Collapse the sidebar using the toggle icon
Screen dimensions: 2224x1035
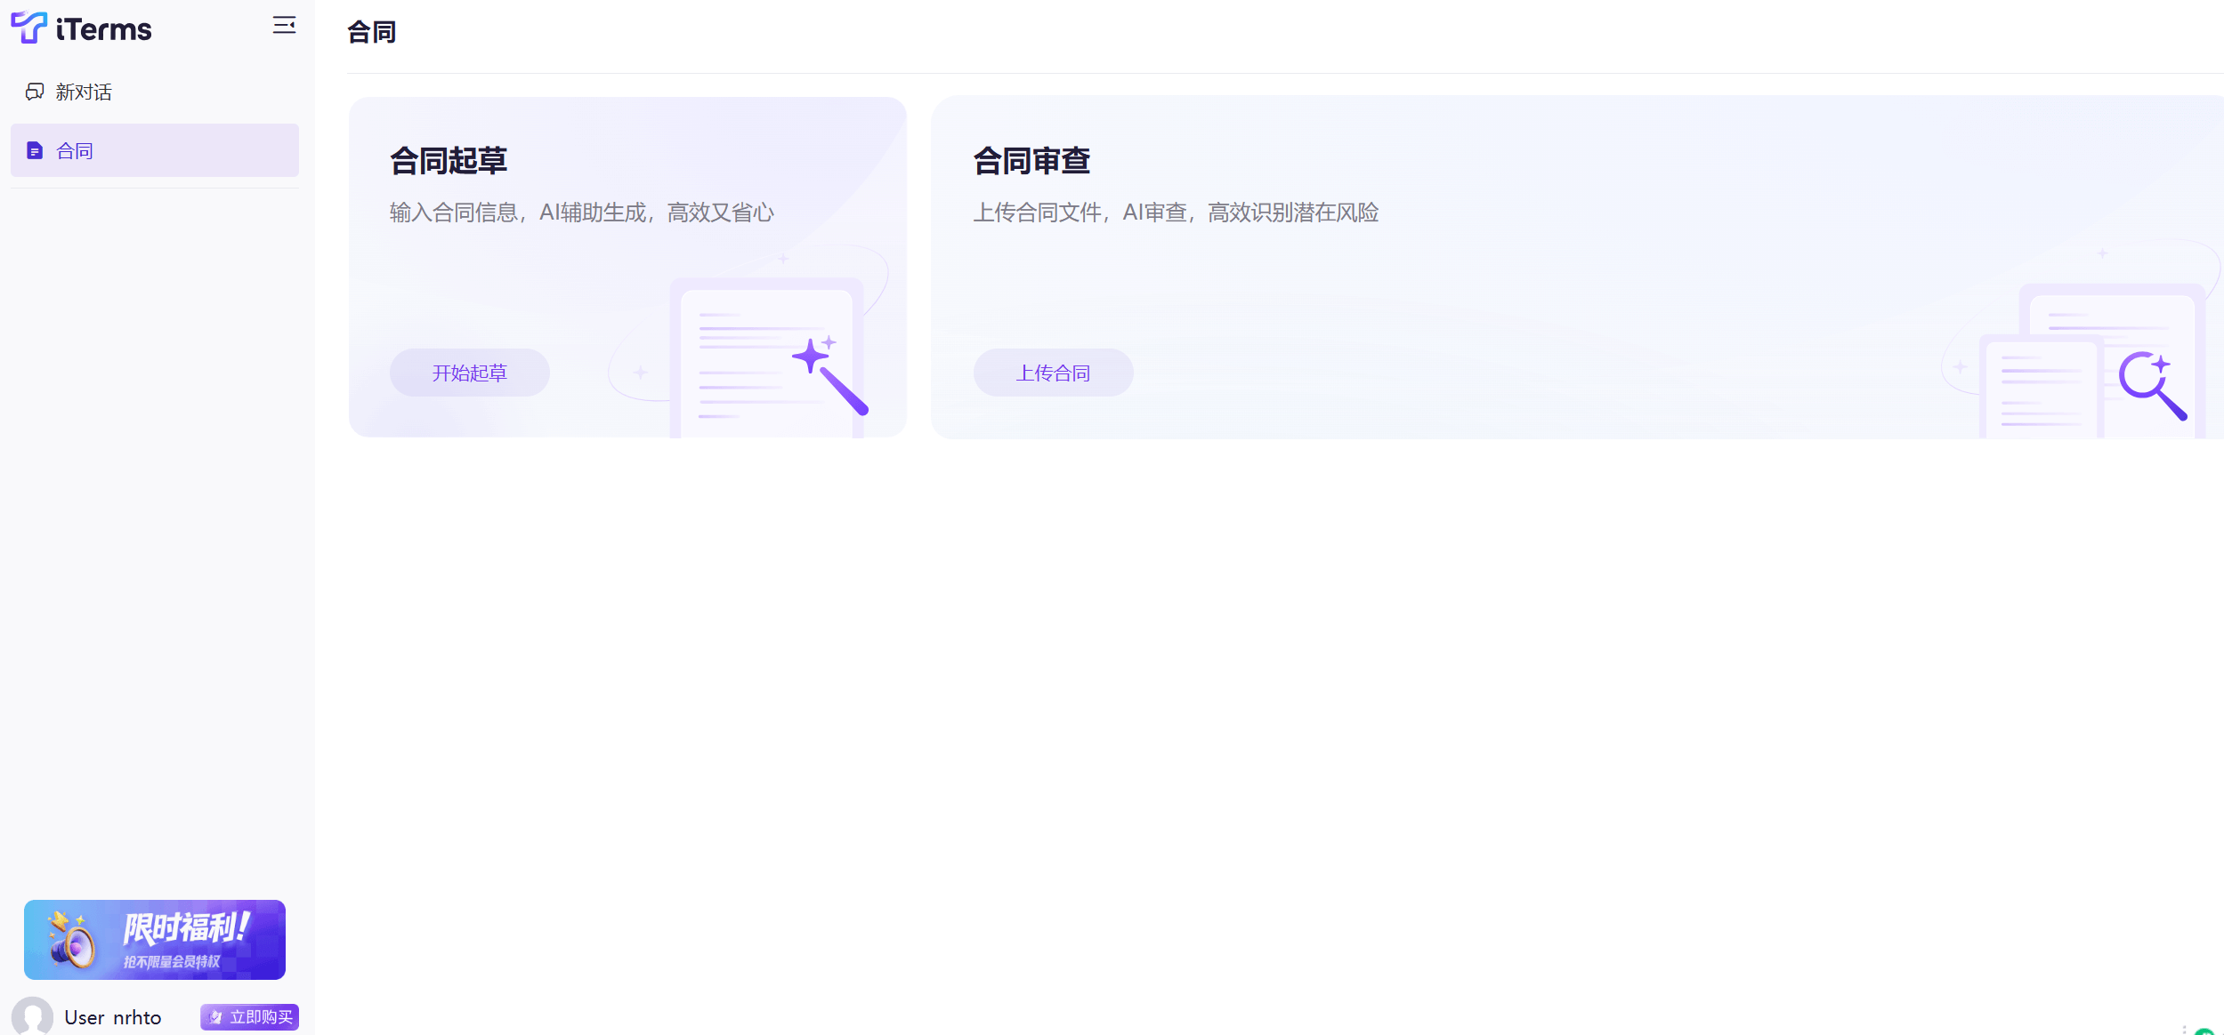[x=285, y=25]
